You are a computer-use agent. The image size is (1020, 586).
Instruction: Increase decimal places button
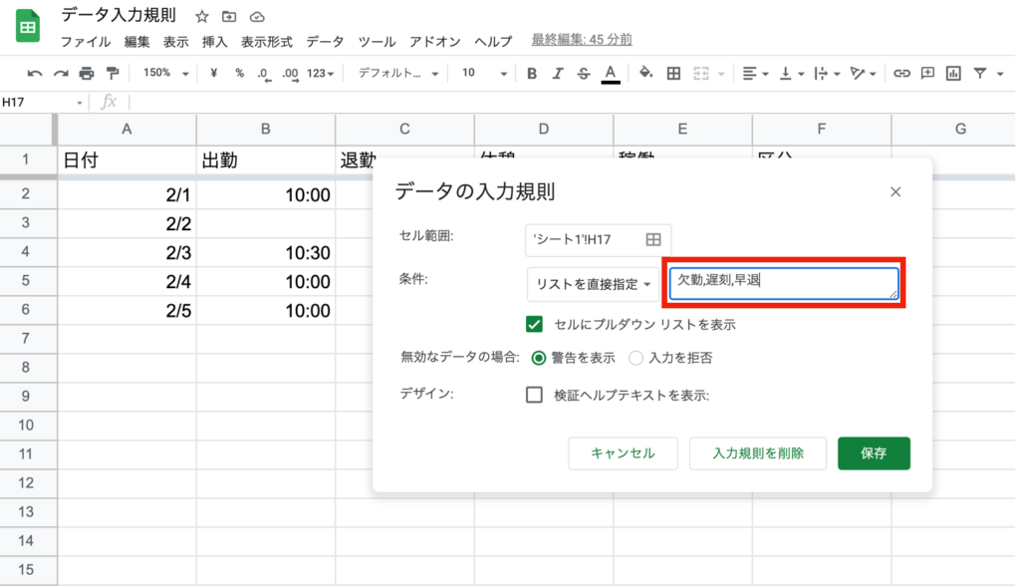click(x=290, y=74)
